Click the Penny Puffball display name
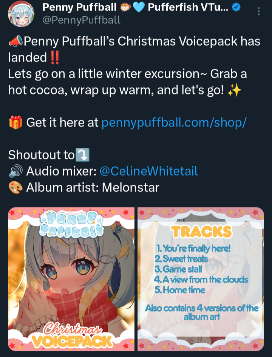 (x=79, y=7)
